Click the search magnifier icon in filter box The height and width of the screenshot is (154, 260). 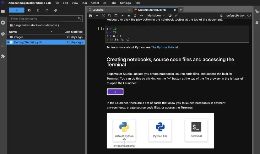click(79, 19)
